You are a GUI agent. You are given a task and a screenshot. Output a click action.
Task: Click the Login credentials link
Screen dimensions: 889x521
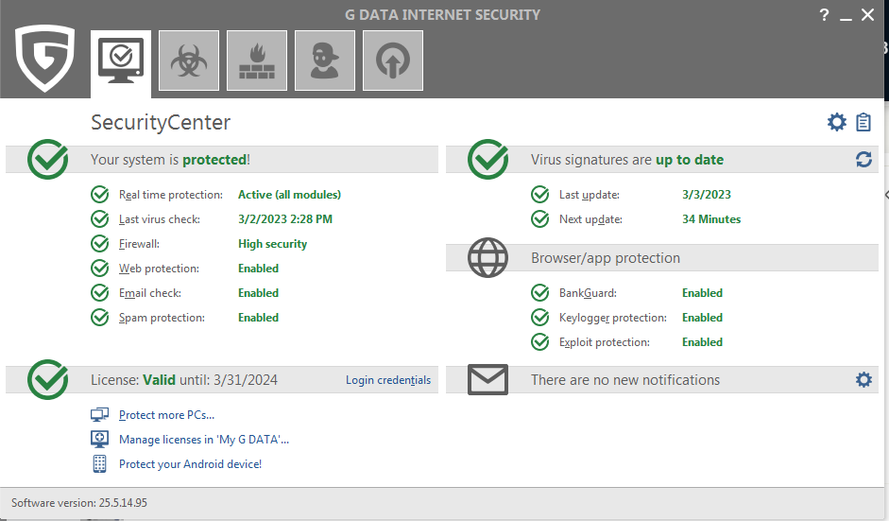388,380
